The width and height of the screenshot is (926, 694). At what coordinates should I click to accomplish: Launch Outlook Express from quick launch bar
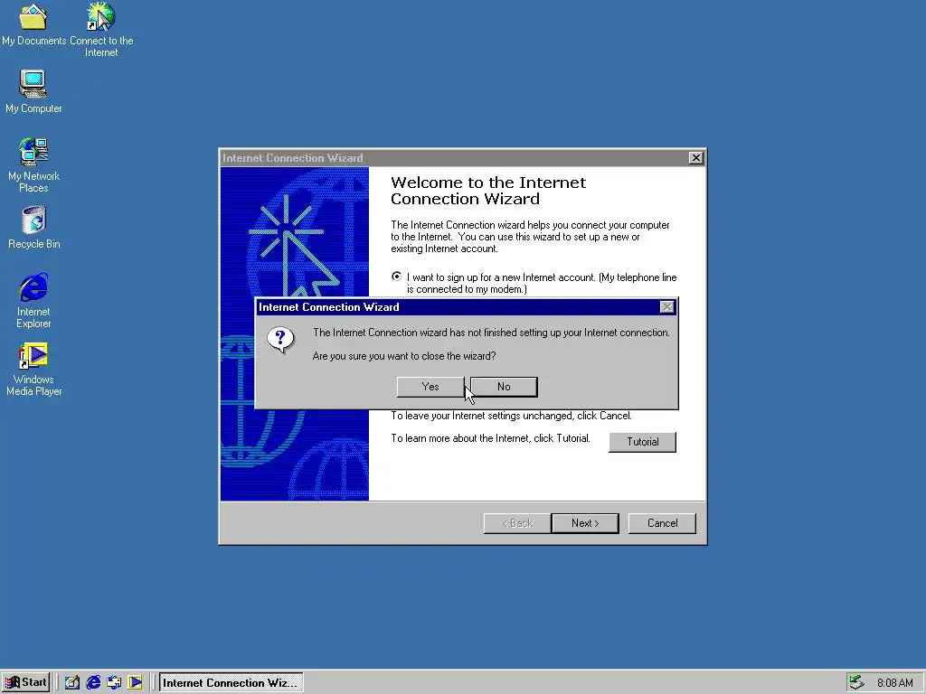click(114, 683)
